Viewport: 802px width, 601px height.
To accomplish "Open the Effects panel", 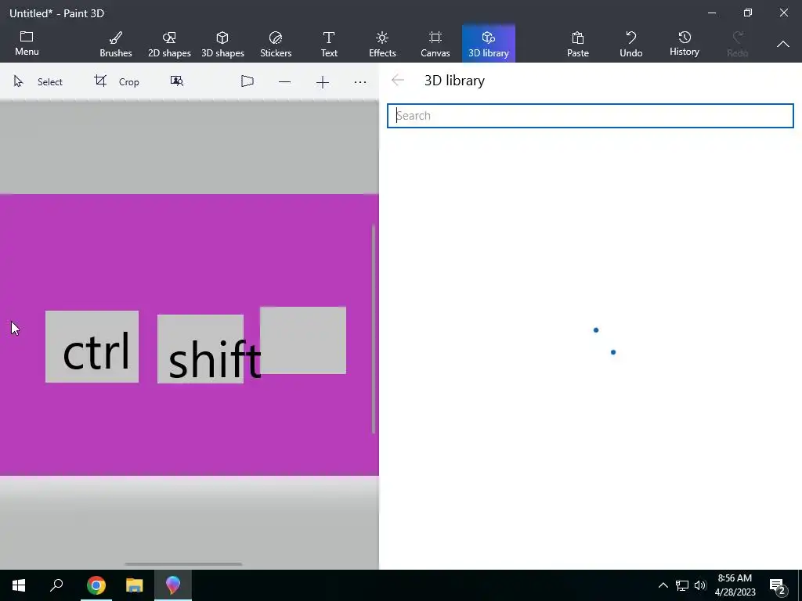I will click(x=382, y=44).
